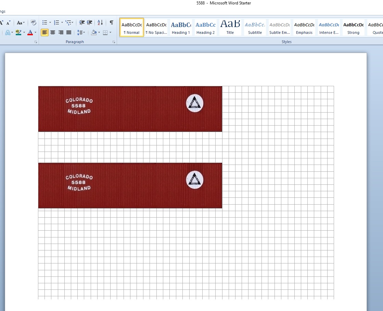
Task: Apply the Heading 2 style
Action: pyautogui.click(x=205, y=28)
